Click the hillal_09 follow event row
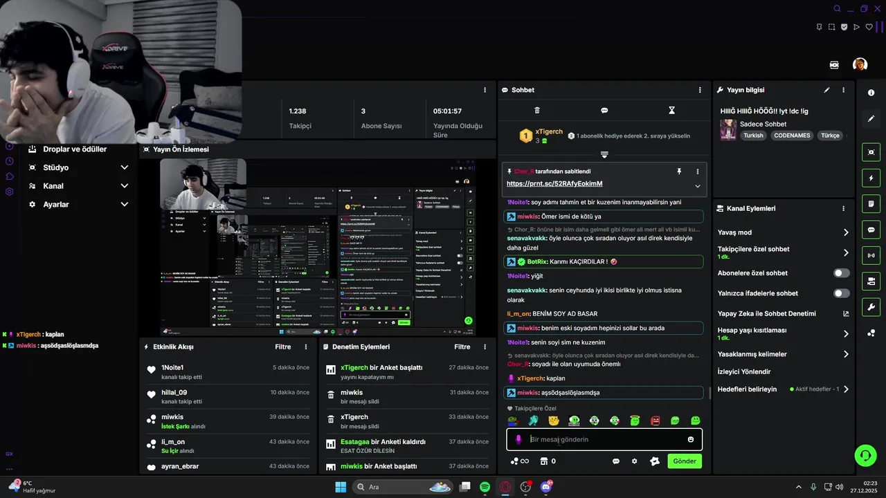The height and width of the screenshot is (498, 886). point(228,397)
